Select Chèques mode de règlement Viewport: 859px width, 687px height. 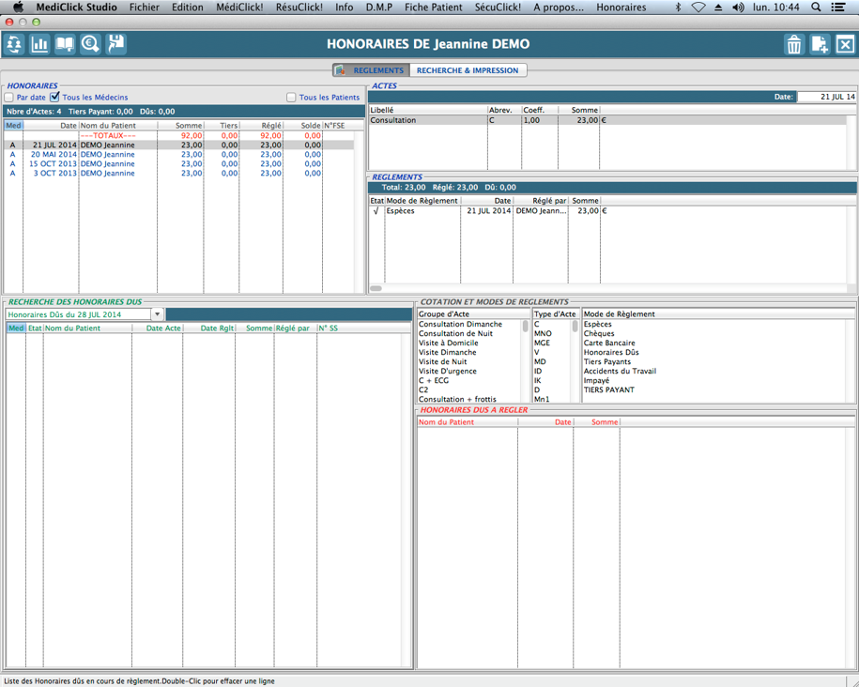pos(601,333)
